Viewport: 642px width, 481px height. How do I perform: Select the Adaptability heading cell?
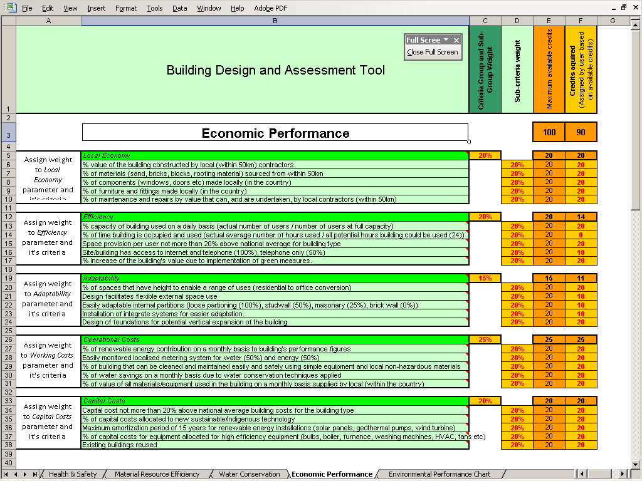[x=275, y=278]
